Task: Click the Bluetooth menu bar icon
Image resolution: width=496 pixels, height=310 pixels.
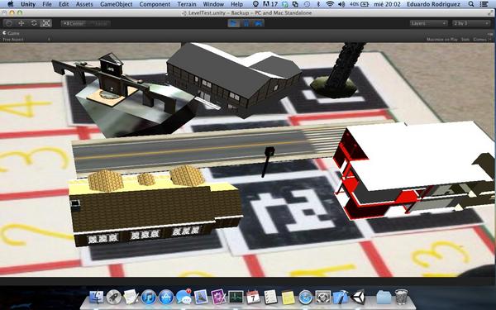Action: click(318, 4)
